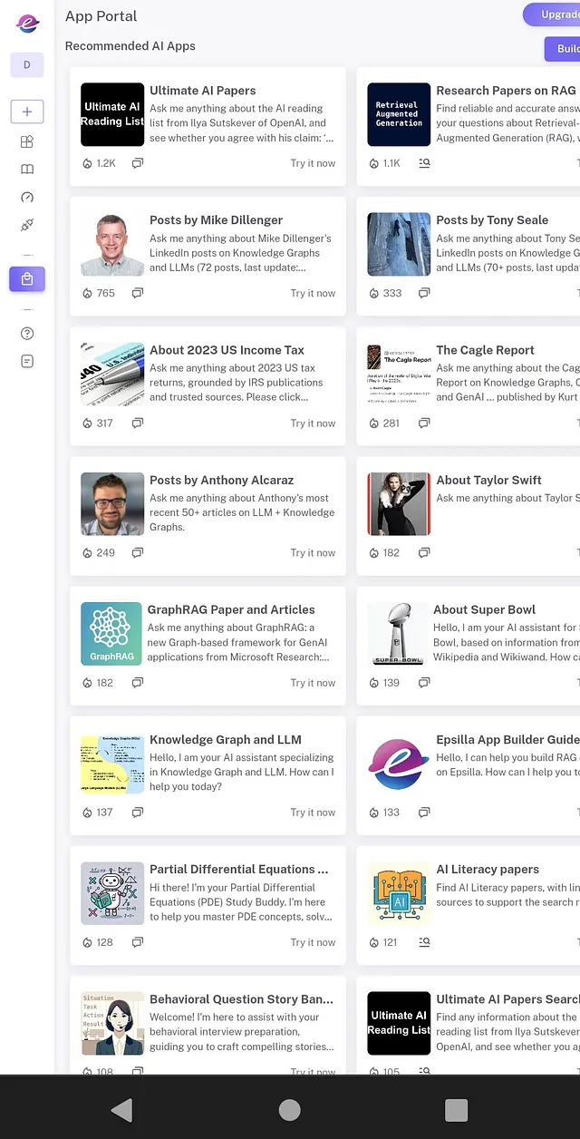
Task: Open the Taylor Swift photo thumbnail
Action: point(399,503)
